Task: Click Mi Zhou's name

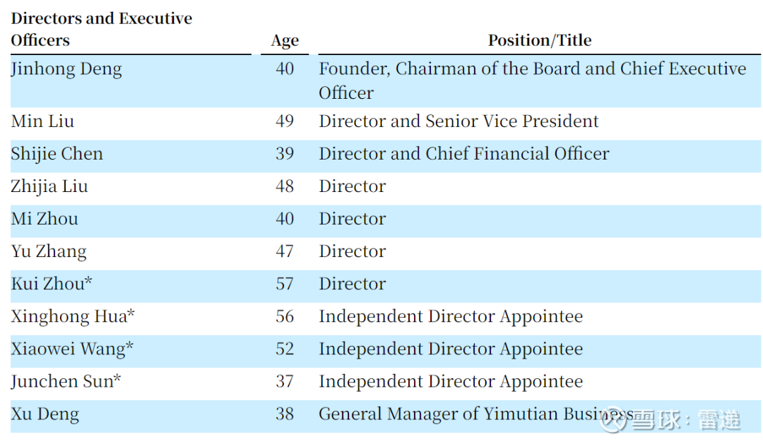Action: [45, 219]
